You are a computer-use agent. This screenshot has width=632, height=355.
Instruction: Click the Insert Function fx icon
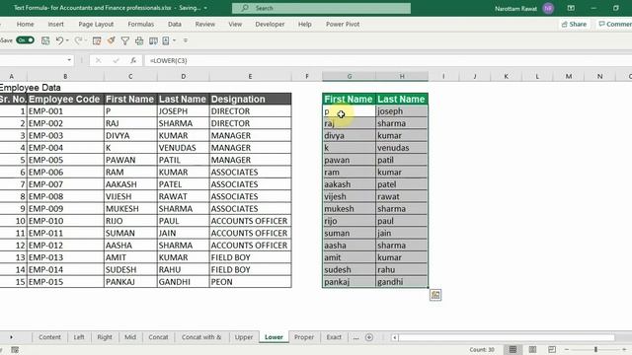click(x=133, y=60)
